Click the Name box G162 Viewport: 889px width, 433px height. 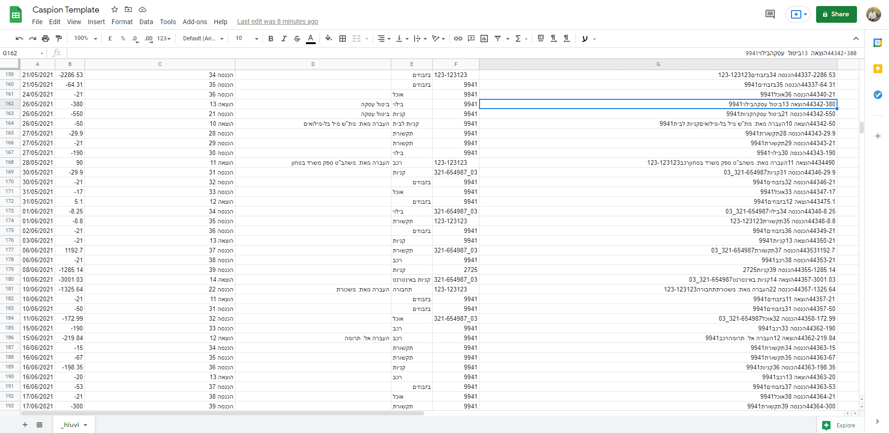tap(23, 53)
